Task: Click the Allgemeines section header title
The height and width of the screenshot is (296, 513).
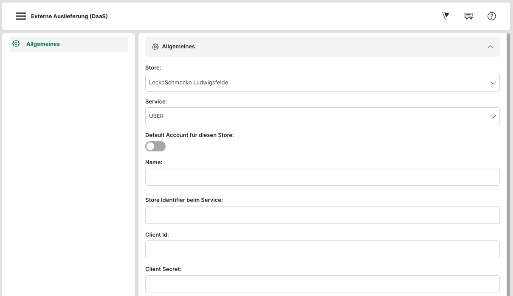Action: click(178, 47)
